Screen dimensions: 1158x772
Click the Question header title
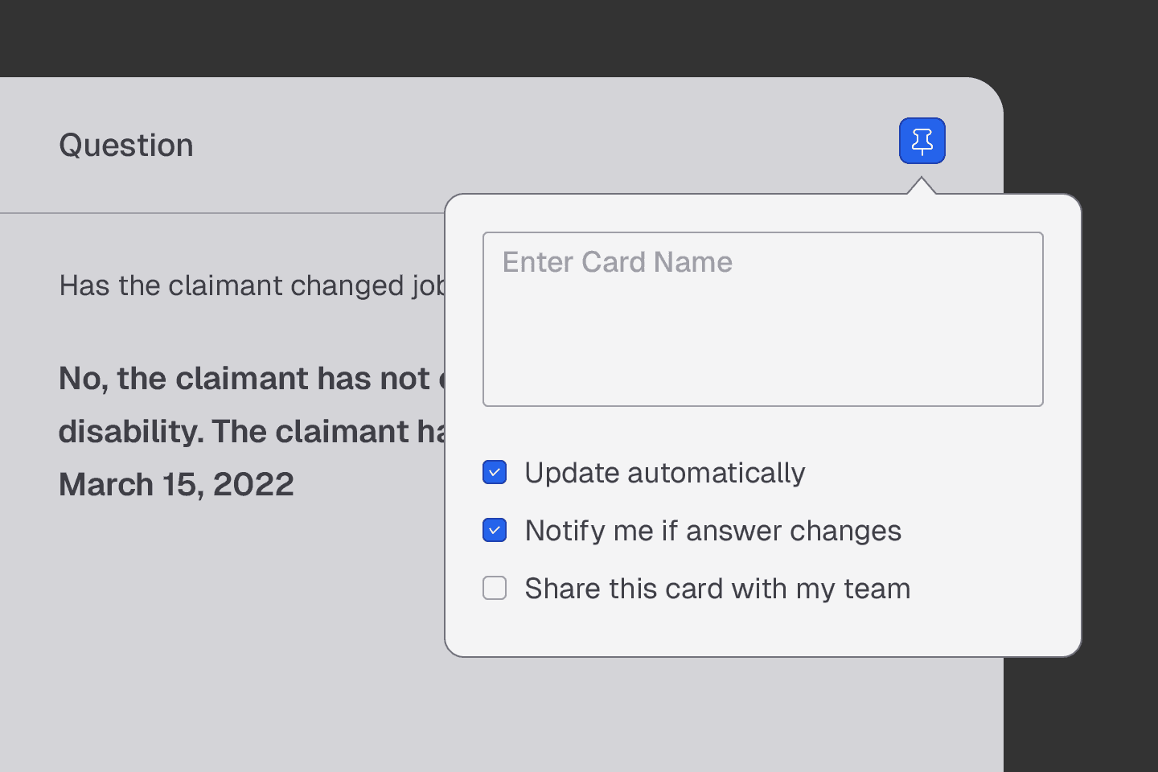click(126, 146)
